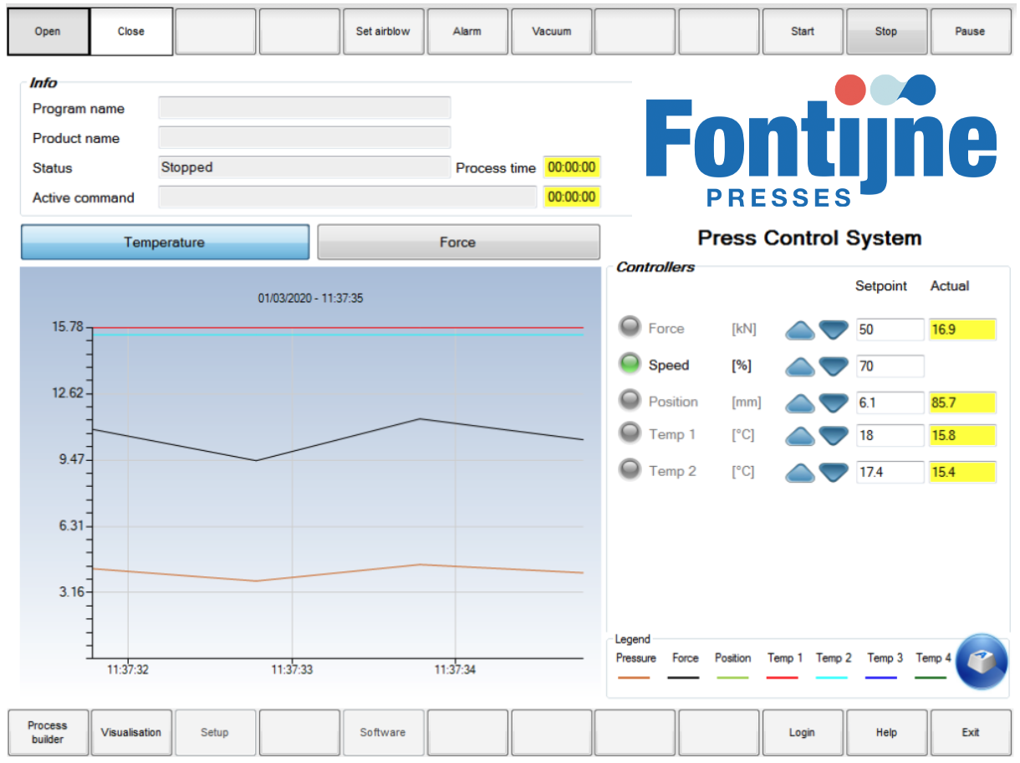The width and height of the screenshot is (1020, 763).
Task: Edit the Speed setpoint field
Action: point(890,366)
